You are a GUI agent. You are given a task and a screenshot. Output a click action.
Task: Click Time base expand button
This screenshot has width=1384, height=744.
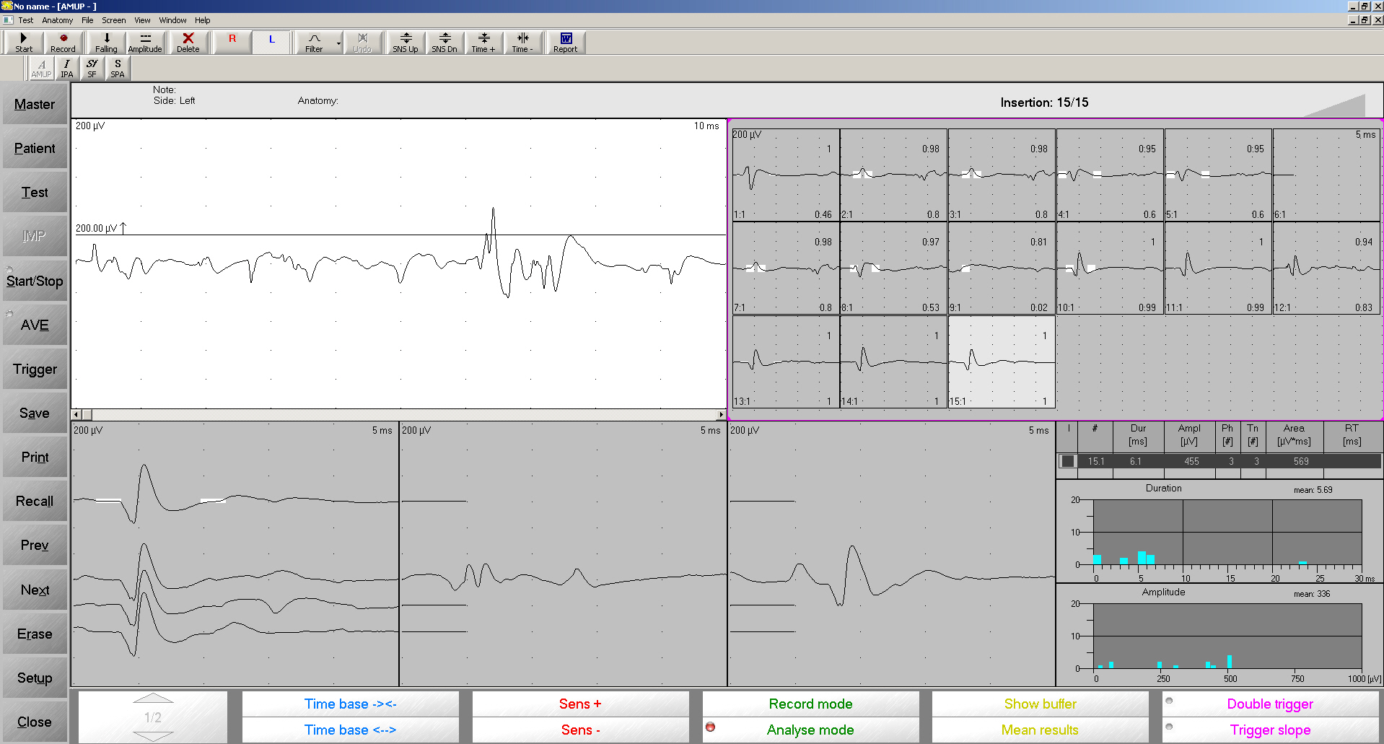pyautogui.click(x=350, y=730)
